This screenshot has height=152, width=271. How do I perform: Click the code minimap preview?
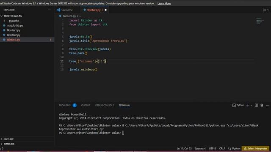tap(260, 21)
